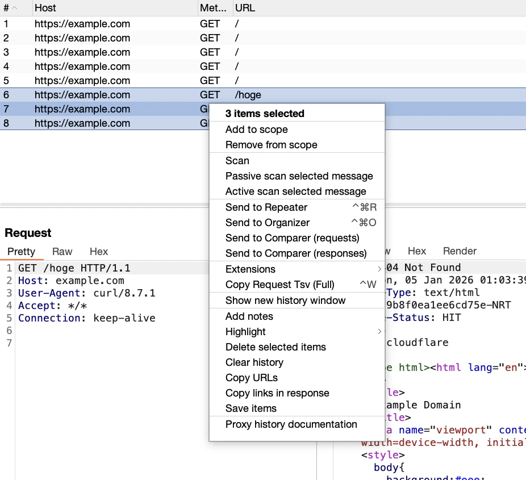526x480 pixels.
Task: Select history row 1 host
Action: click(x=82, y=24)
